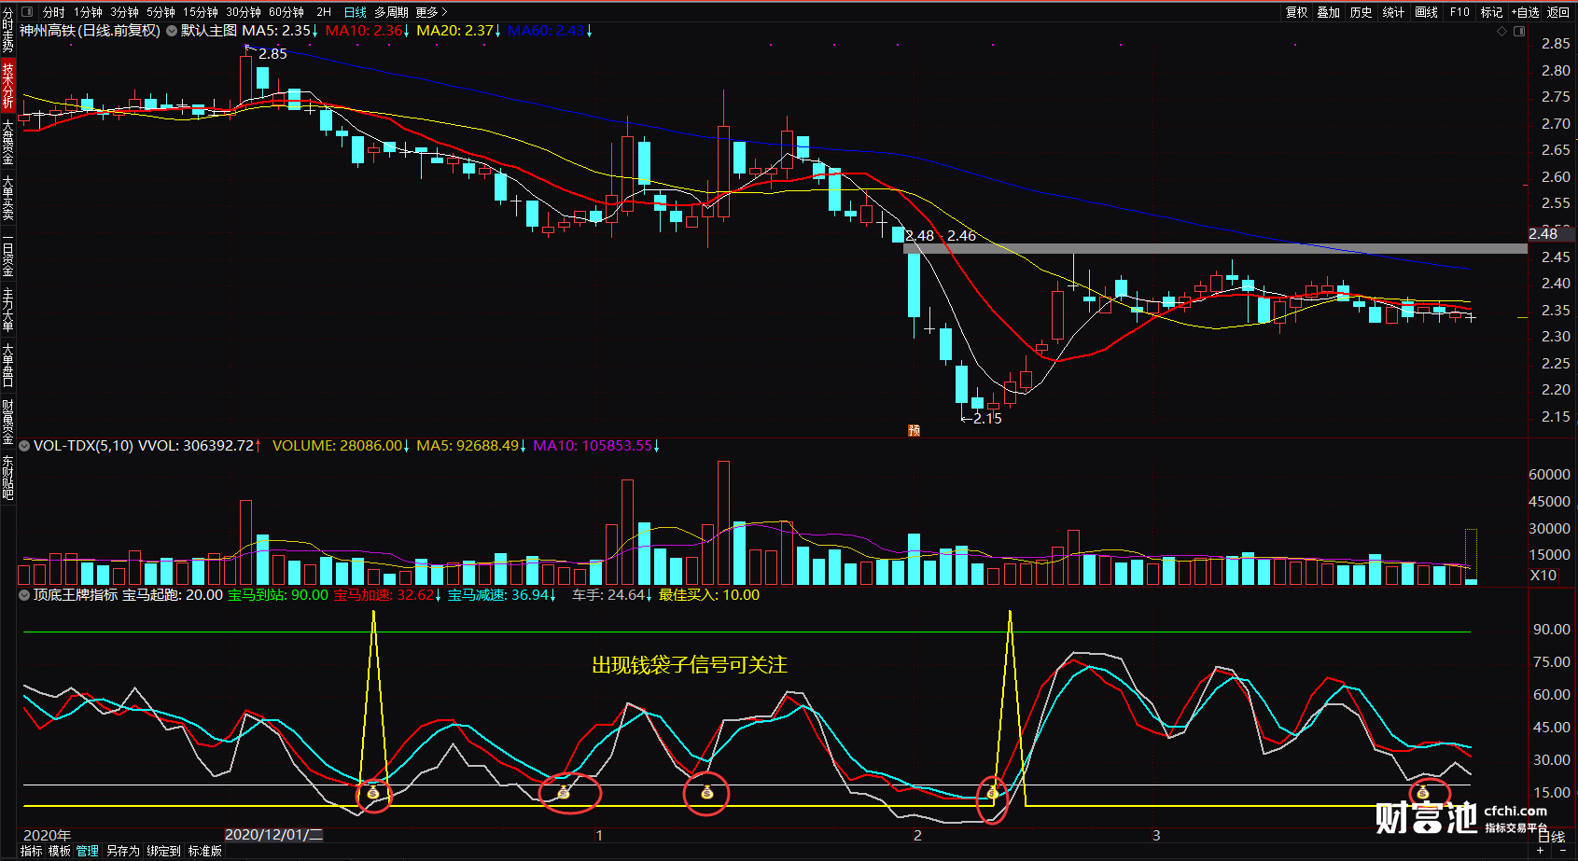Click 指标 in bottom toolbar
Screen dimensions: 1578x861
coord(31,852)
